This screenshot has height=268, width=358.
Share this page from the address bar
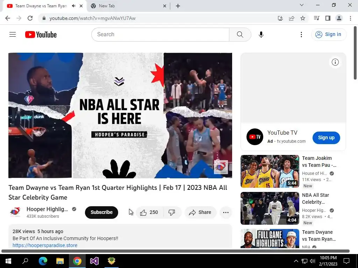pyautogui.click(x=292, y=18)
